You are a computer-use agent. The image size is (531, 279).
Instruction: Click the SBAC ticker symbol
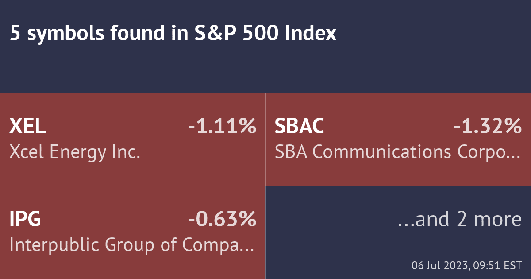coord(300,127)
